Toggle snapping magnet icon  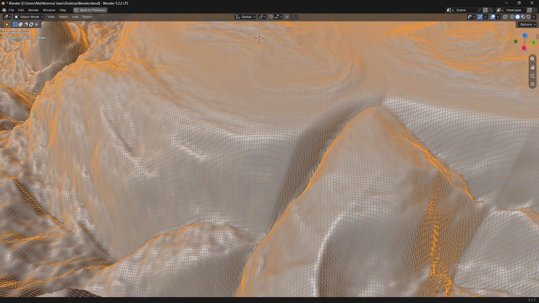pos(271,17)
